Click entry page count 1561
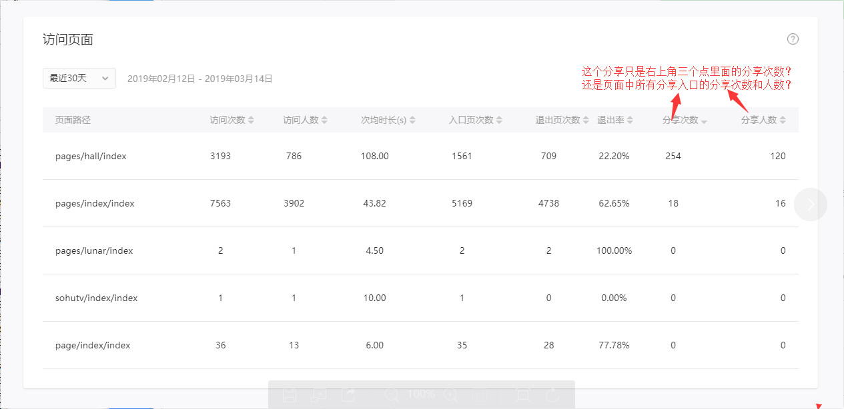The width and height of the screenshot is (844, 409). click(462, 156)
